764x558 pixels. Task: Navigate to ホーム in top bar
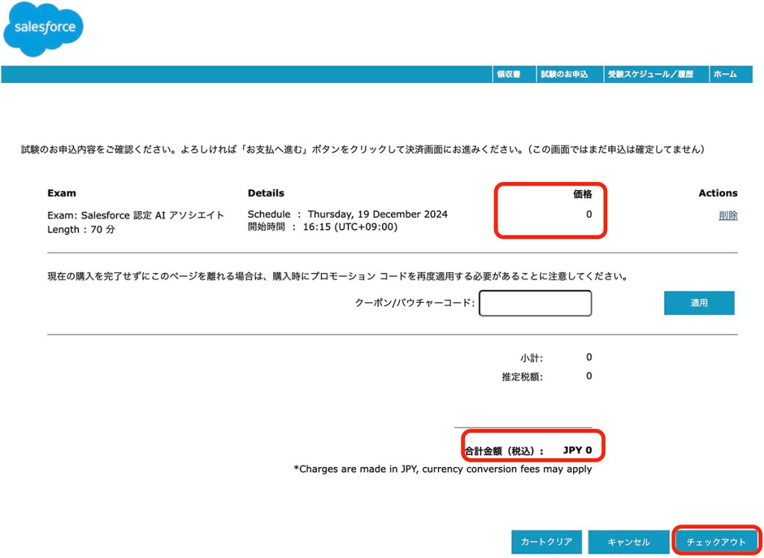[x=724, y=75]
